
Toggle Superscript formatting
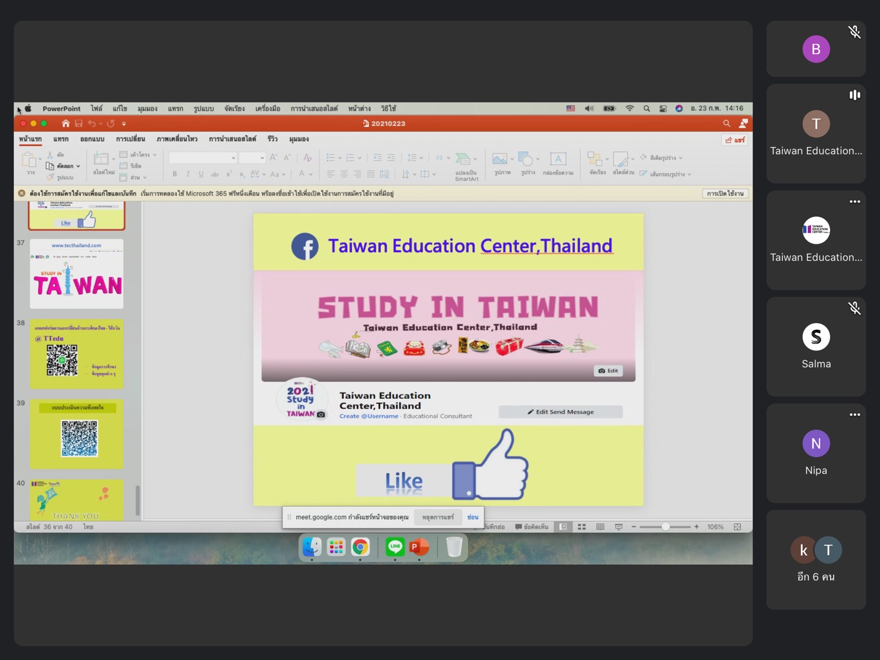tap(228, 174)
